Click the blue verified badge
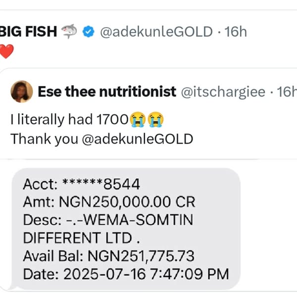 [89, 32]
